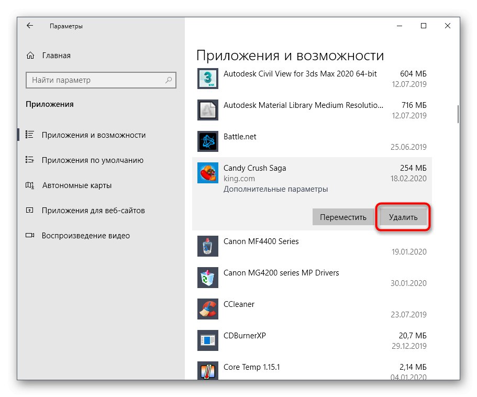Open Приложения по умолчанию section
This screenshot has width=477, height=397.
(x=92, y=160)
